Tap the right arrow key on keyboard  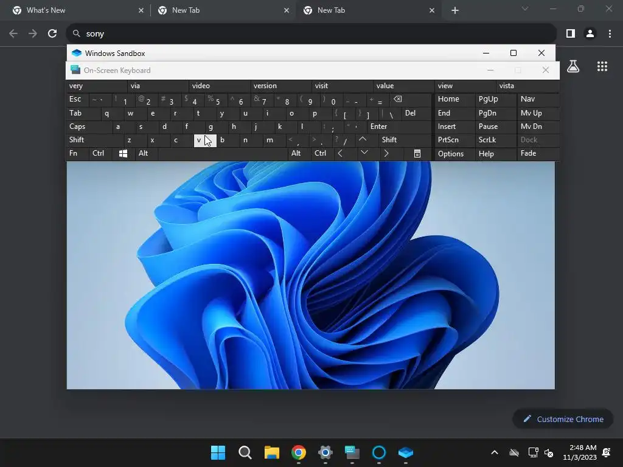(x=386, y=153)
